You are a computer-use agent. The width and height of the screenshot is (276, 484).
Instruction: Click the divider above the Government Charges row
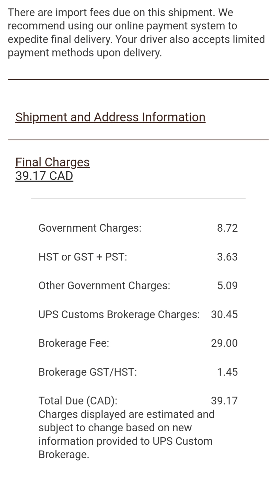(138, 198)
